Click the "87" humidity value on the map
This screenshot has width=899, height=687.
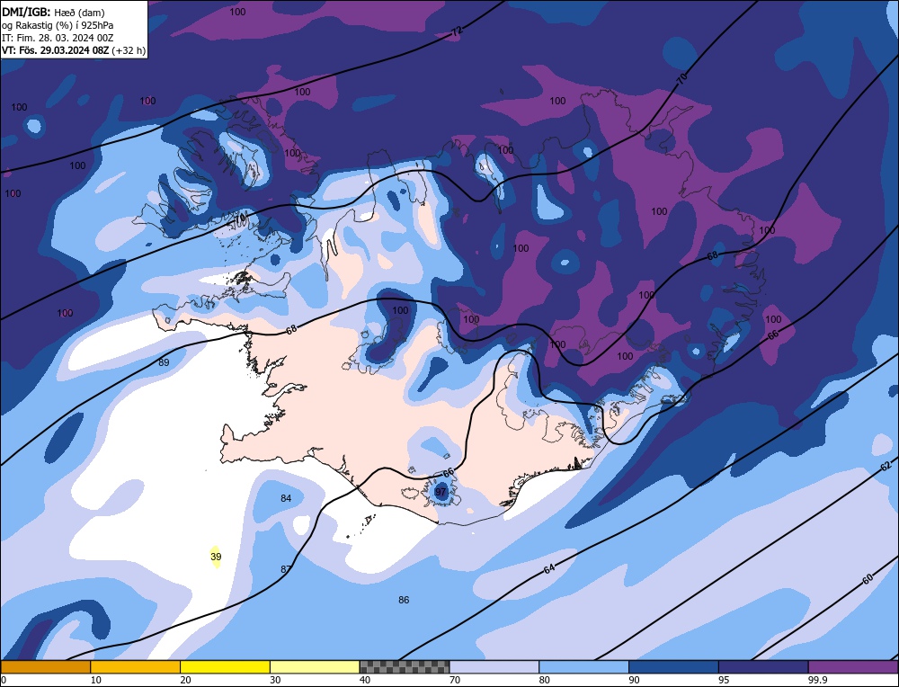tap(286, 569)
